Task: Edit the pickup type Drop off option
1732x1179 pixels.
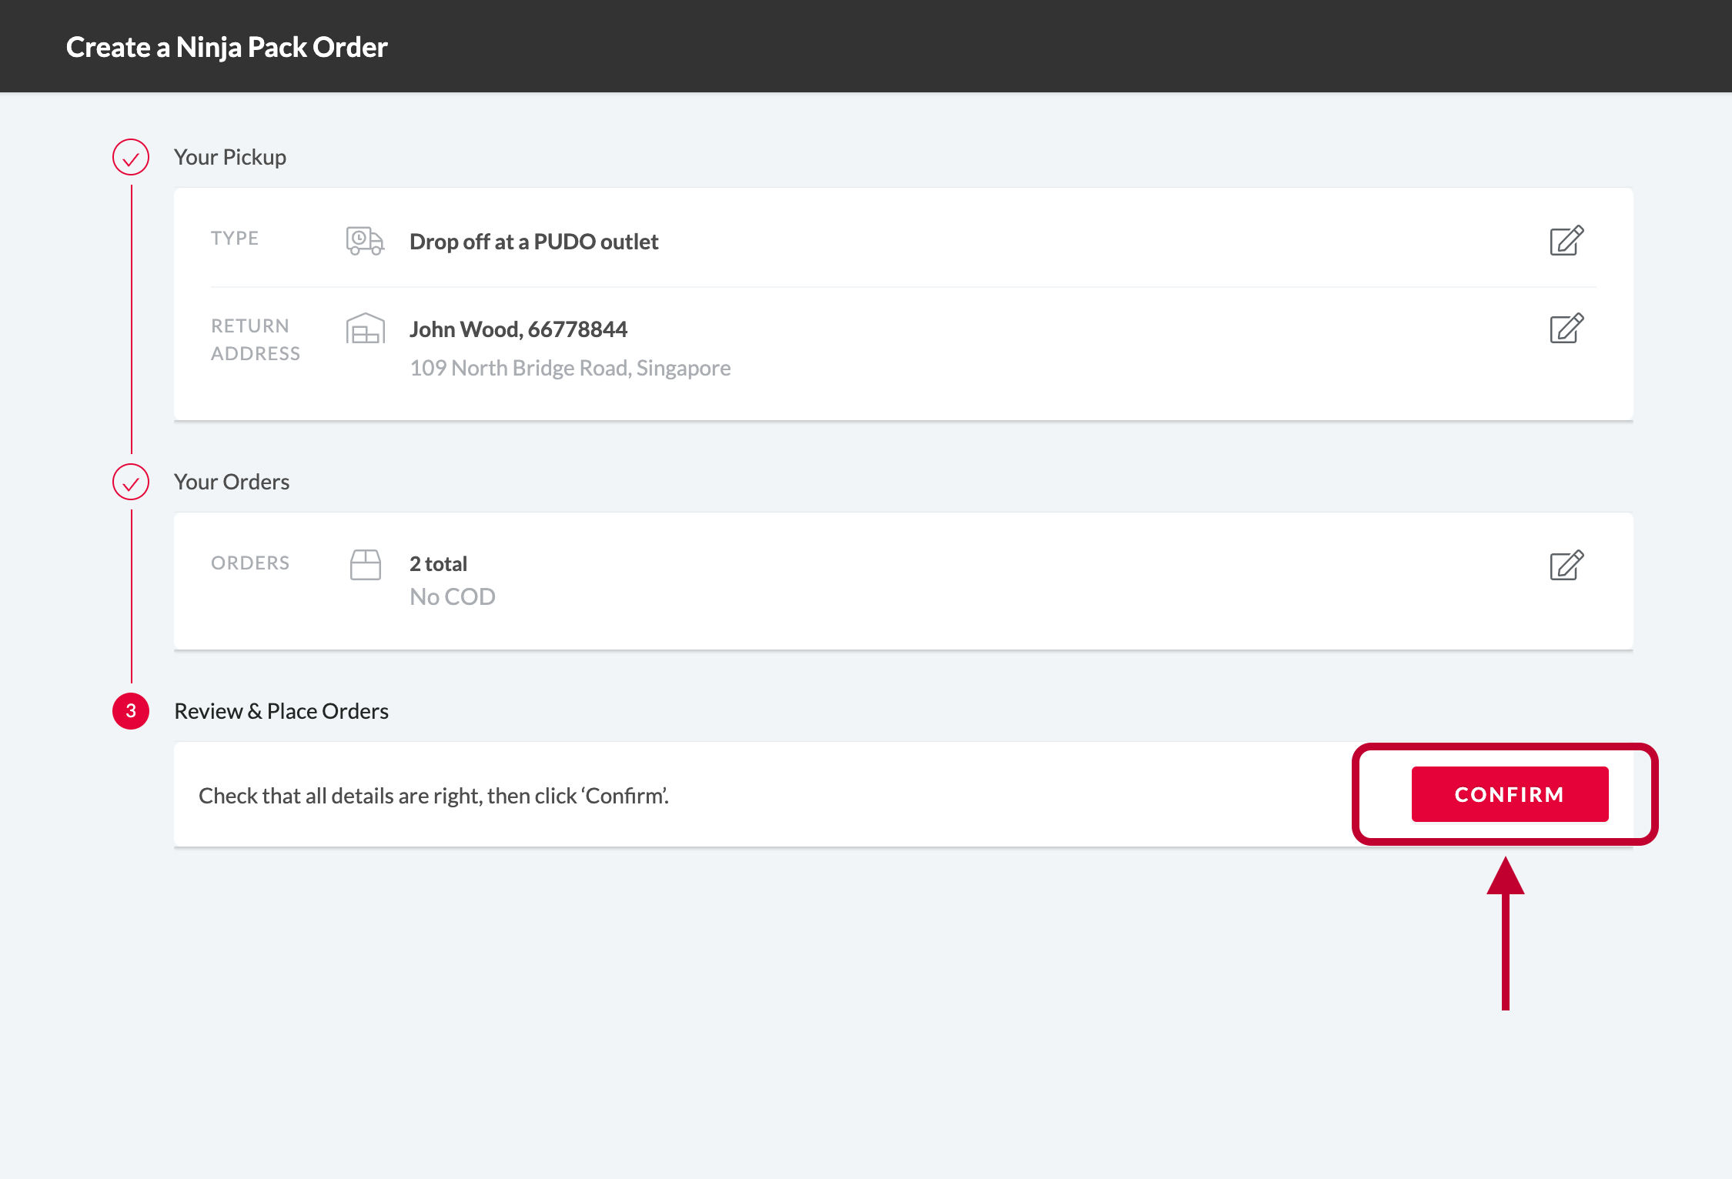Action: 1566,241
